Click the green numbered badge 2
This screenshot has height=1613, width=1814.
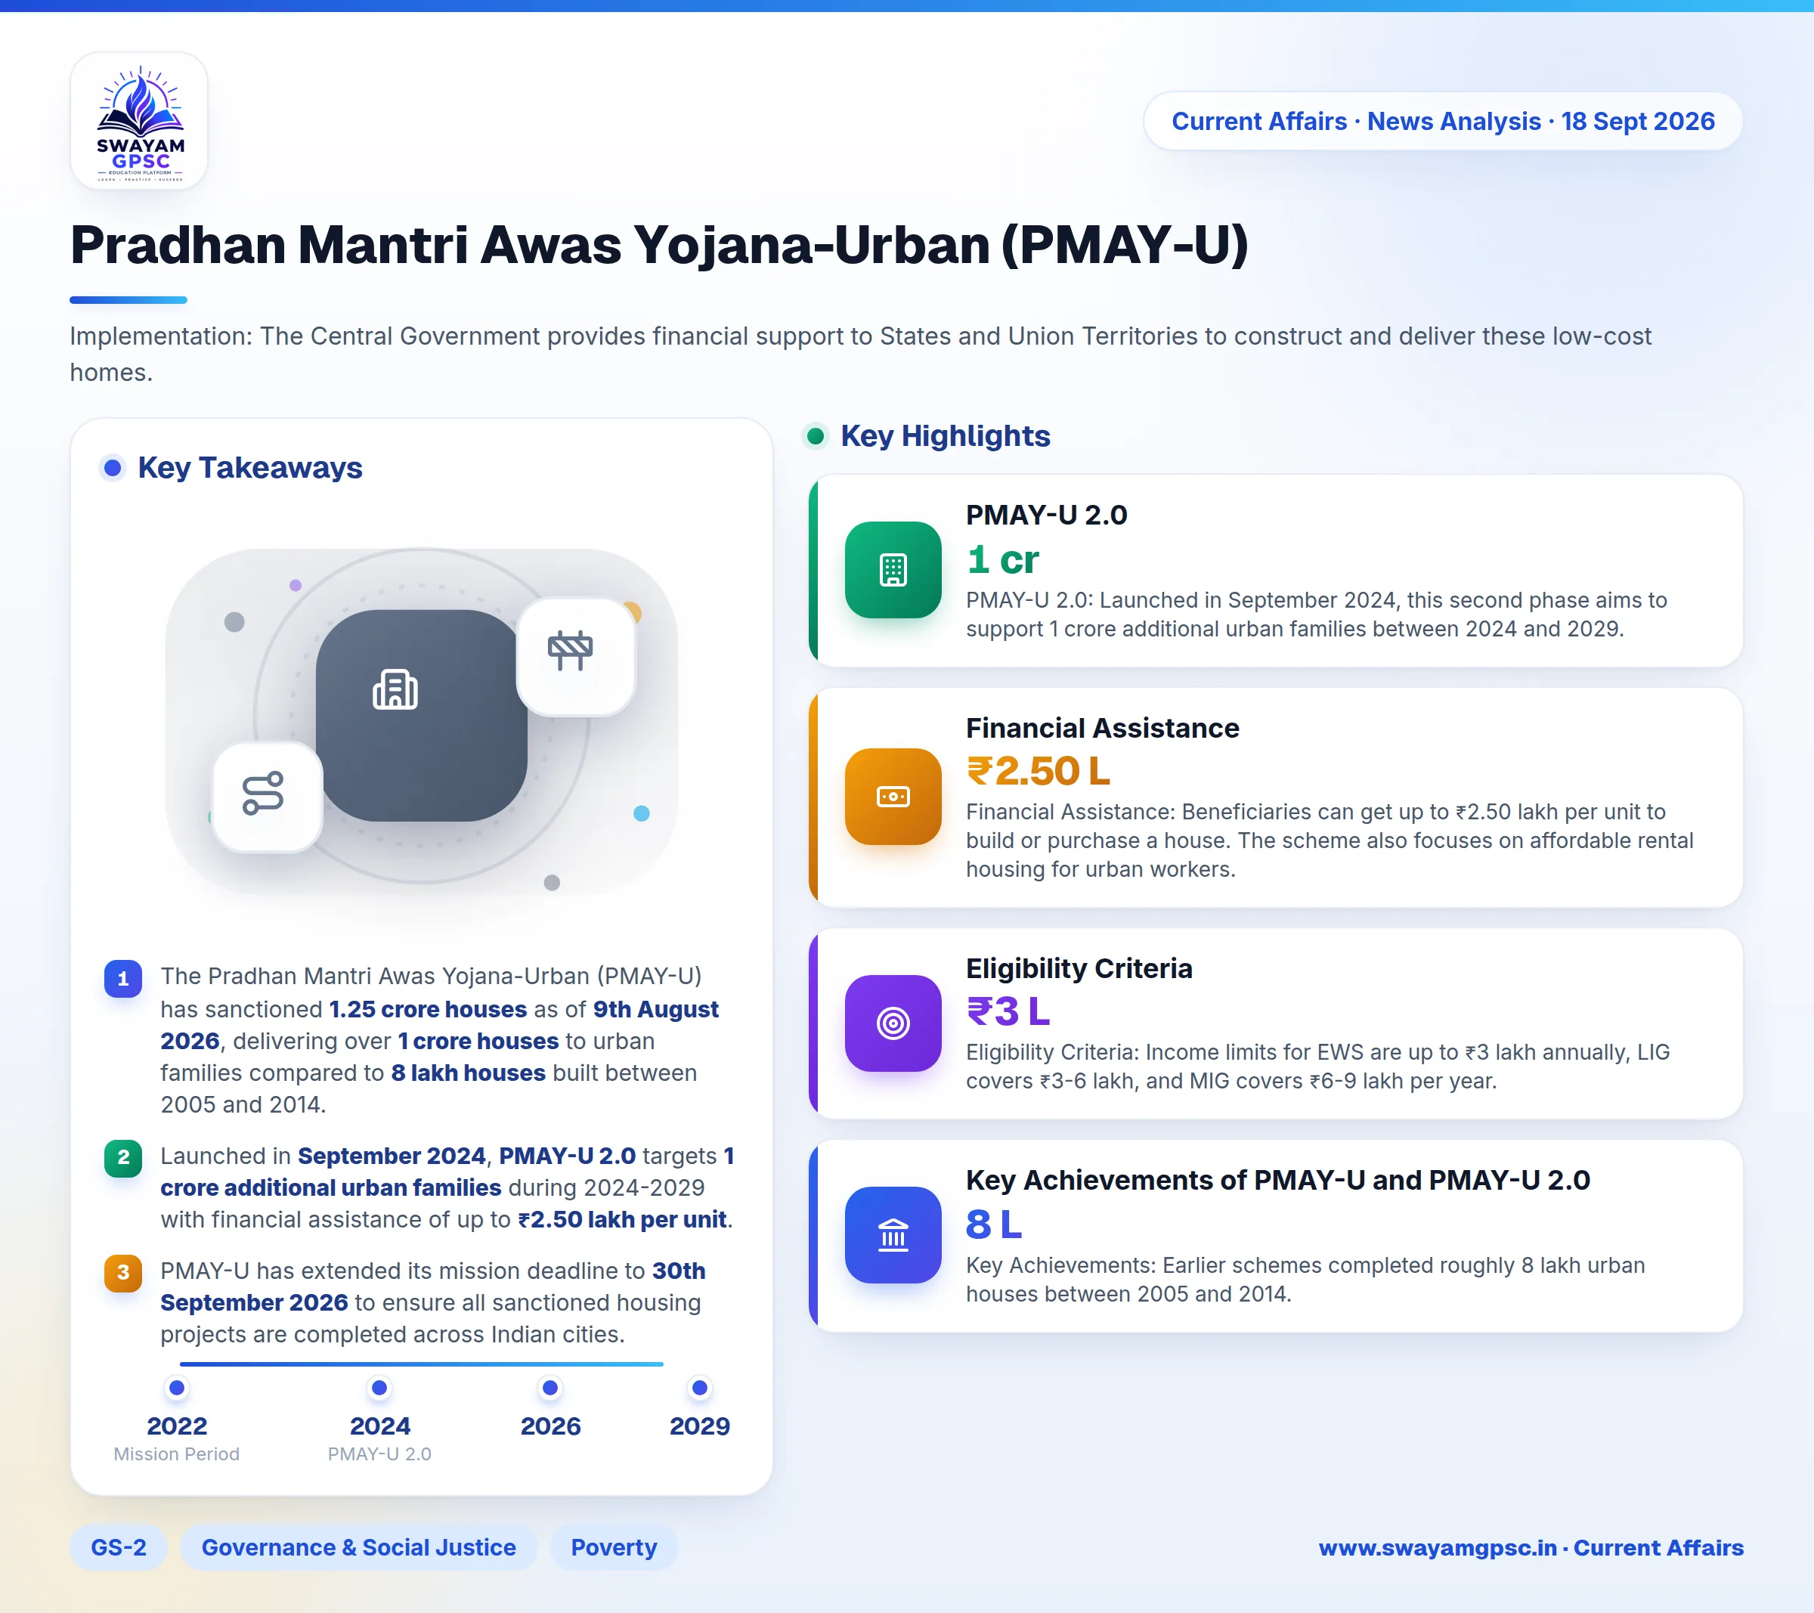click(x=123, y=1158)
